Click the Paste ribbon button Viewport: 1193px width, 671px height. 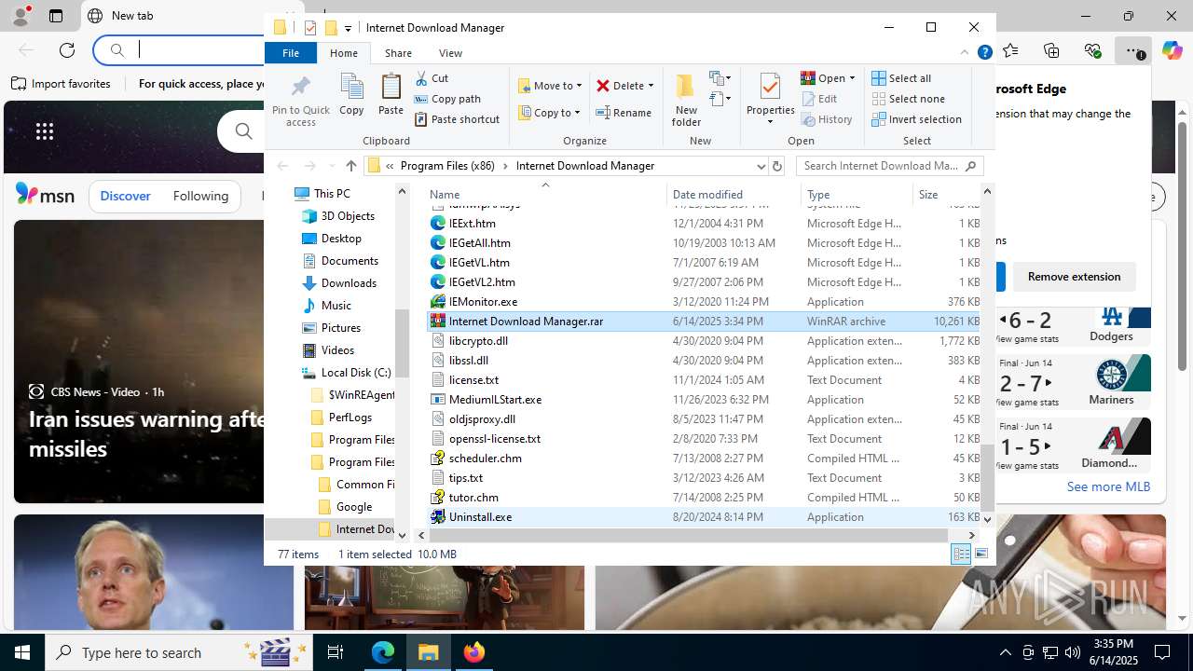click(x=391, y=95)
